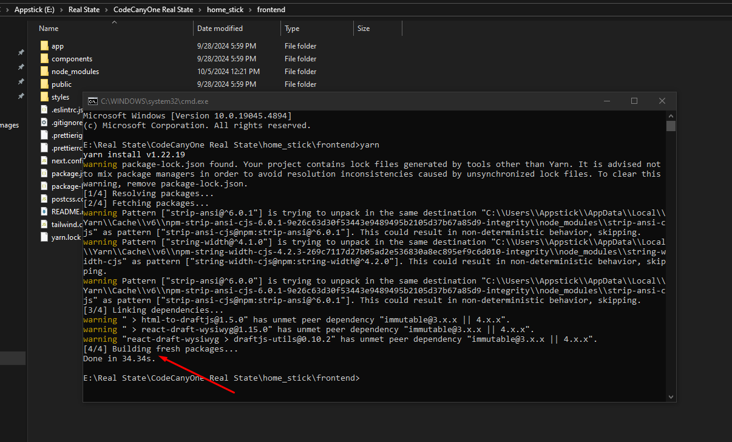Image resolution: width=732 pixels, height=442 pixels.
Task: Select the app folder icon
Action: click(44, 46)
